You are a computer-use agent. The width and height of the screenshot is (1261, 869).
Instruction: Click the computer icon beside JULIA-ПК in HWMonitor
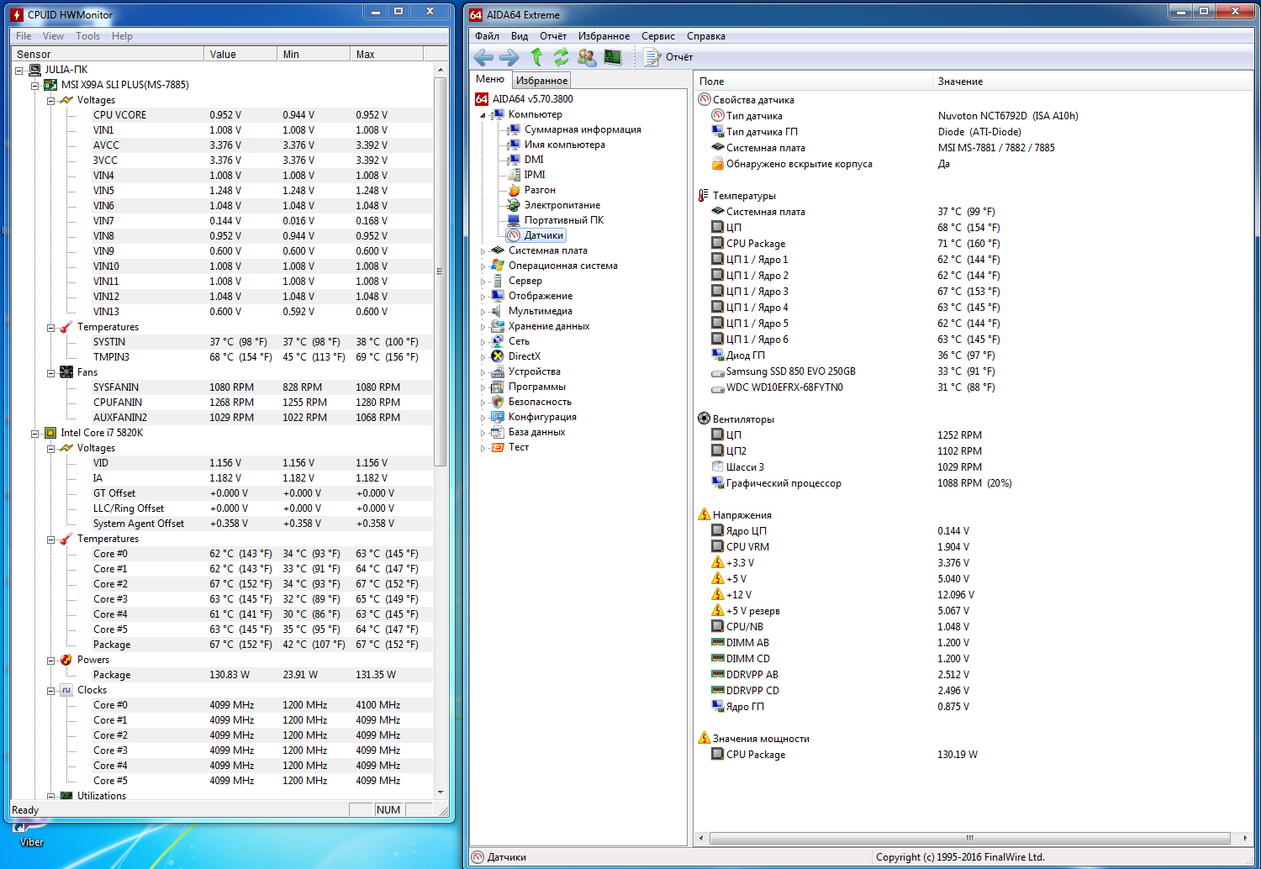[34, 70]
